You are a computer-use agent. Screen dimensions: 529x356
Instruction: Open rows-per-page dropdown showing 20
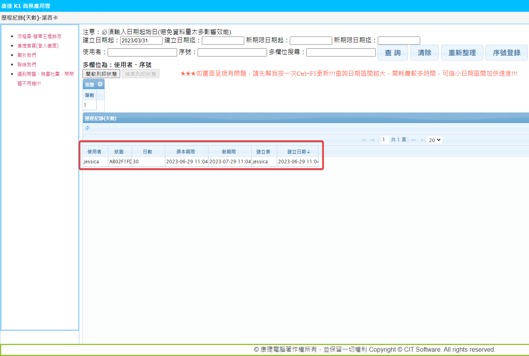click(434, 140)
